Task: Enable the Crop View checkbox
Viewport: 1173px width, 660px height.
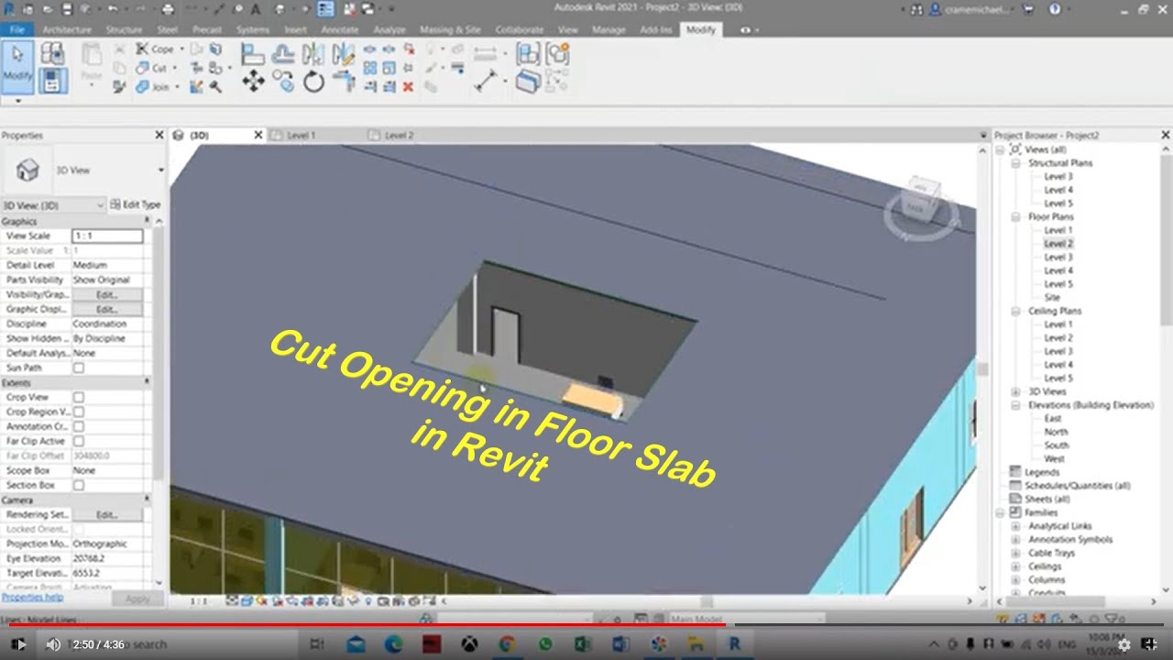Action: click(79, 397)
